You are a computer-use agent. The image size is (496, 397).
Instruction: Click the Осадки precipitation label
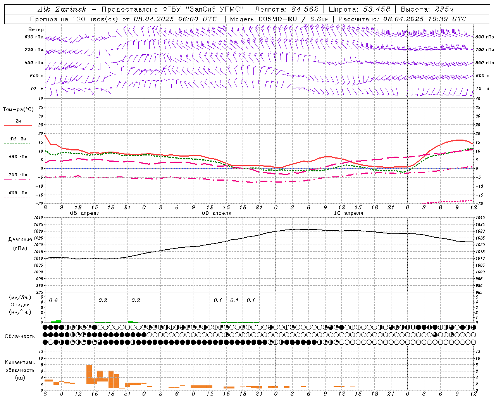coord(20,305)
